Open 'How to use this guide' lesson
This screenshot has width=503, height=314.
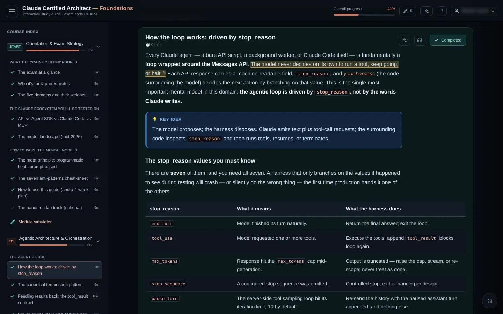point(54,193)
